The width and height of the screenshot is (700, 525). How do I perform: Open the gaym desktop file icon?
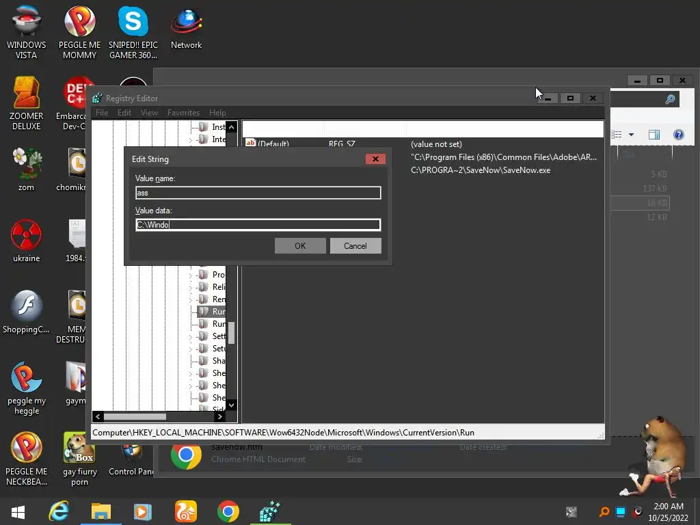pos(76,383)
